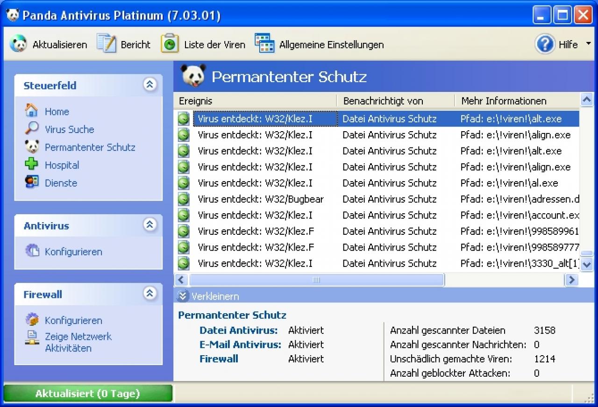Image resolution: width=598 pixels, height=407 pixels.
Task: Click the Antivirus Konfigurieren icon
Action: click(32, 251)
